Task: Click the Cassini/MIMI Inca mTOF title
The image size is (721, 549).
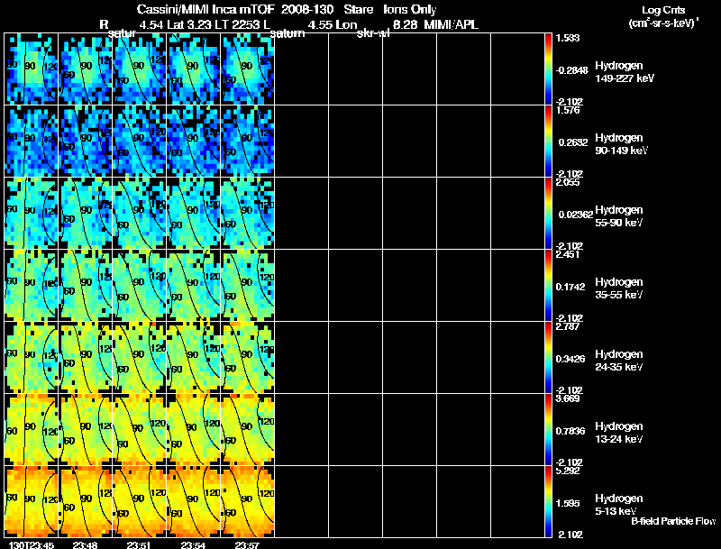Action: (205, 10)
